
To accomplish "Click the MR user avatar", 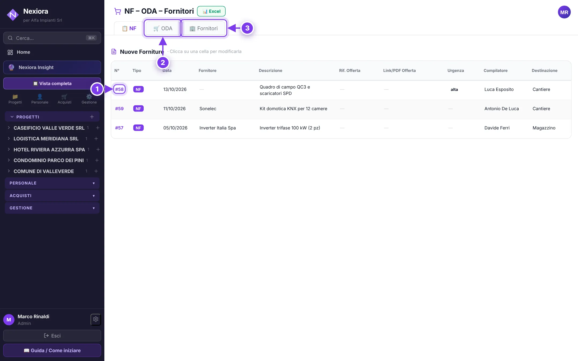I will (564, 12).
